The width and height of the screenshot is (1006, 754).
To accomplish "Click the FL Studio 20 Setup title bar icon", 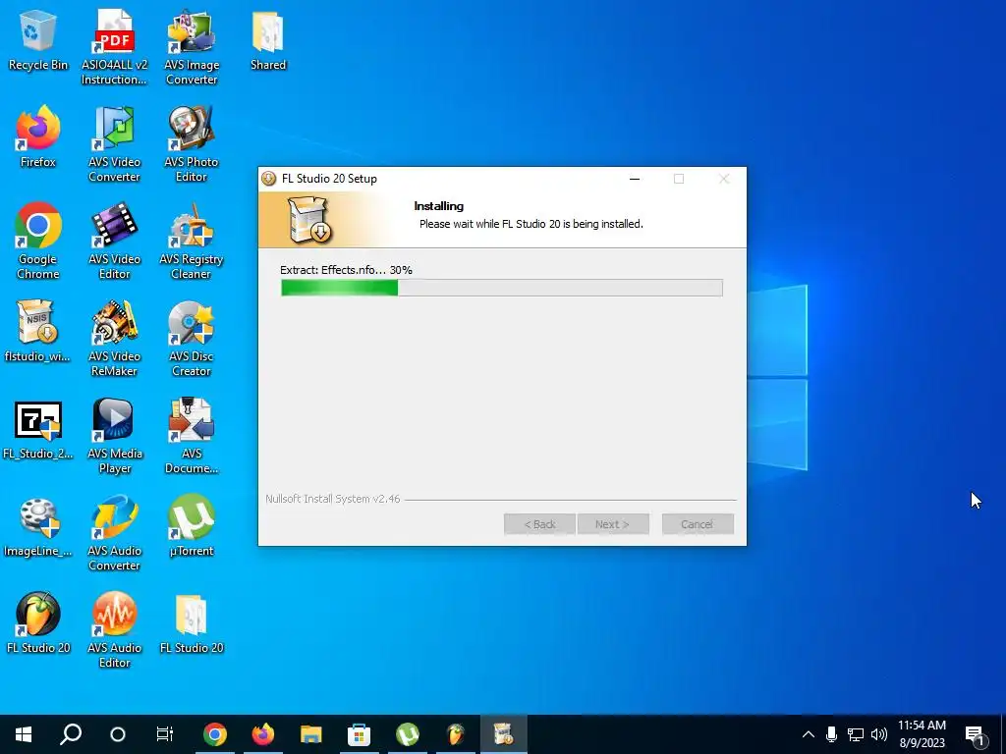I will [x=269, y=179].
